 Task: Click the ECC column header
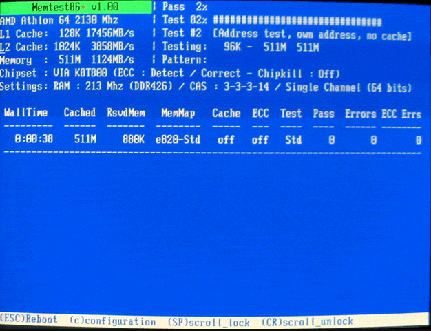[260, 113]
